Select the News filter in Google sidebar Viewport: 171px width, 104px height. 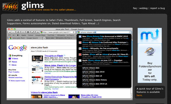click(x=13, y=62)
